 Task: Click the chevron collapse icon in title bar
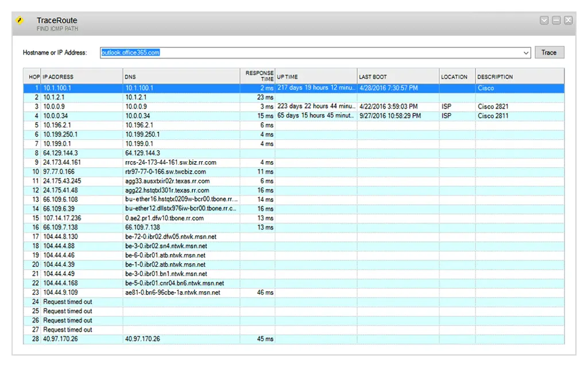tap(543, 20)
